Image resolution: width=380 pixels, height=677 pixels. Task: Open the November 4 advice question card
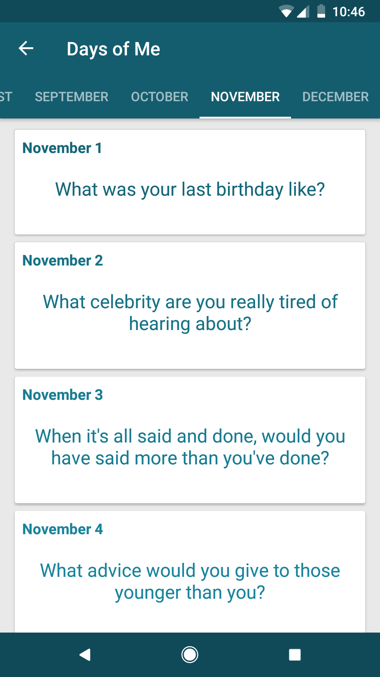click(190, 581)
